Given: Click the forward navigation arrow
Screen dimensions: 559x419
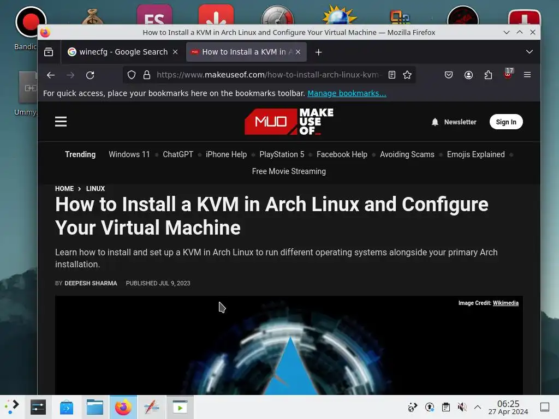Looking at the screenshot, I should pos(70,75).
